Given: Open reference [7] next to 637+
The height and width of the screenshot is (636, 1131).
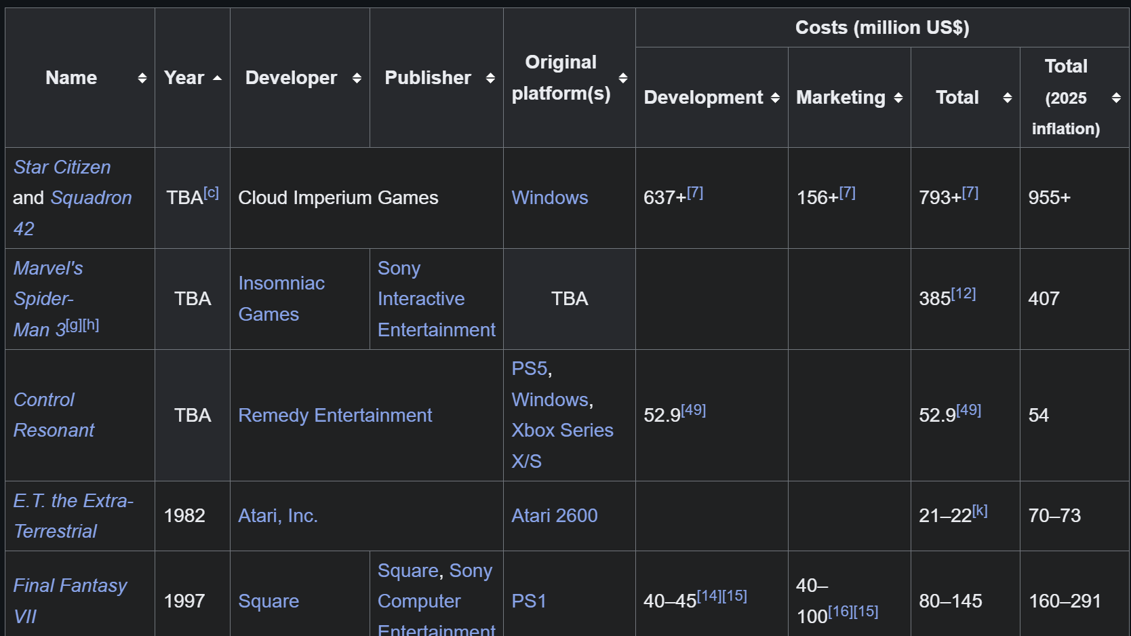Looking at the screenshot, I should 695,193.
